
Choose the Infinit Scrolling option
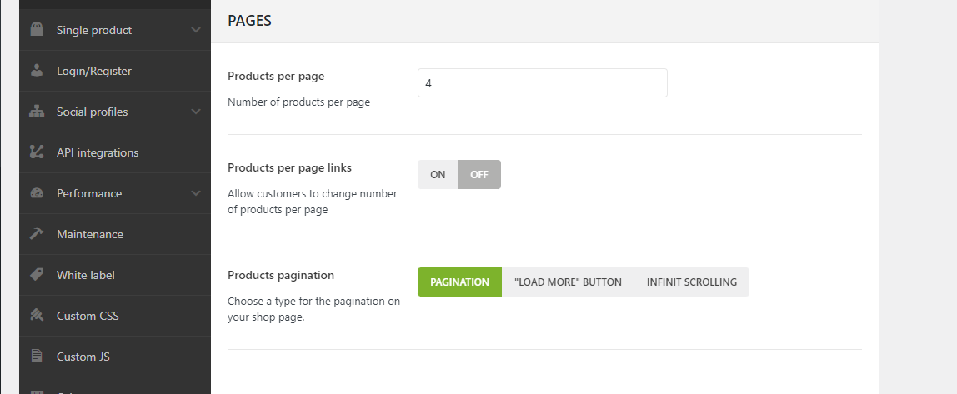[691, 282]
